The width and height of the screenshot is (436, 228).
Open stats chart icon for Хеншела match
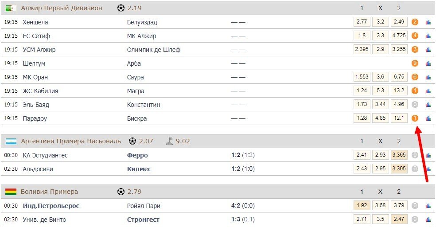(428, 22)
